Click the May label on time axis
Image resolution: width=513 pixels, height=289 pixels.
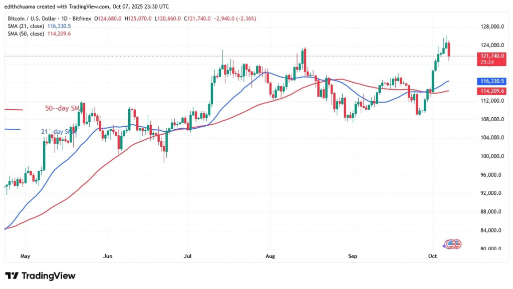click(x=26, y=256)
